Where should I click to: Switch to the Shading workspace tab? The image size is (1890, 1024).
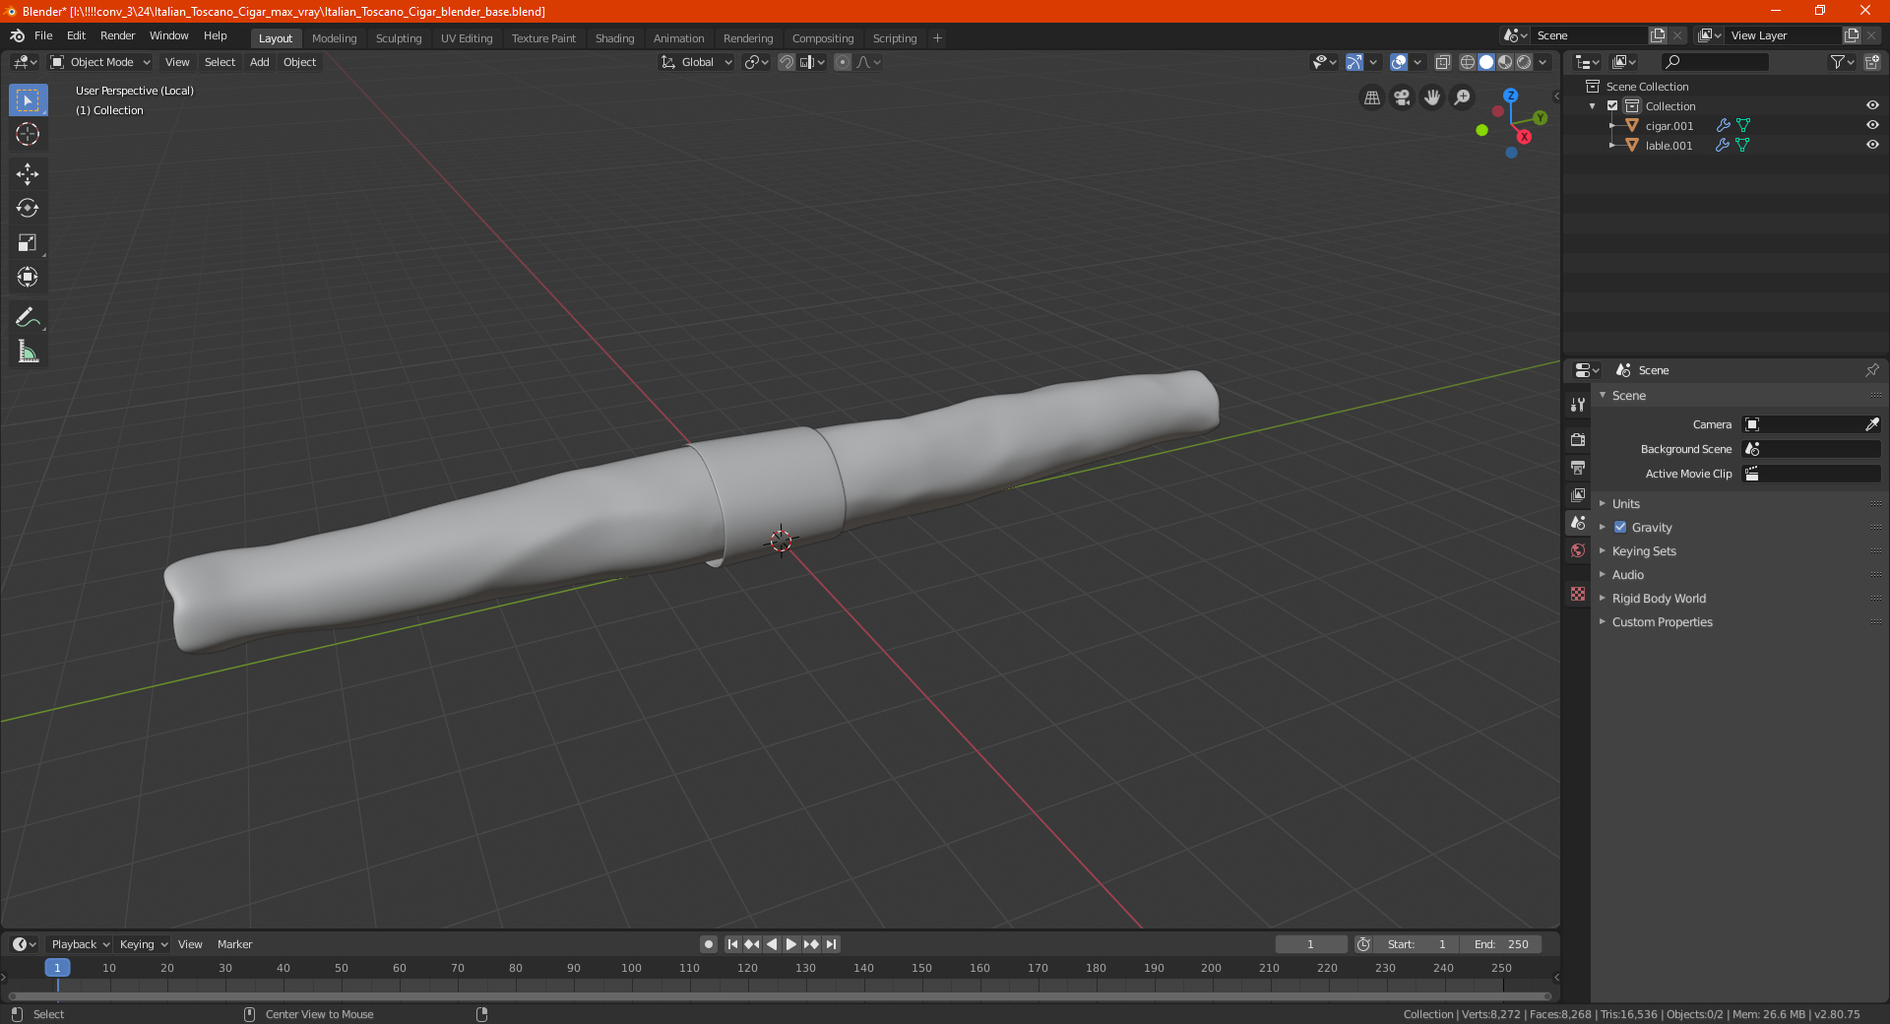[614, 38]
